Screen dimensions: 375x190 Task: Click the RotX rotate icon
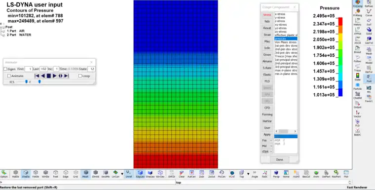click(265, 174)
